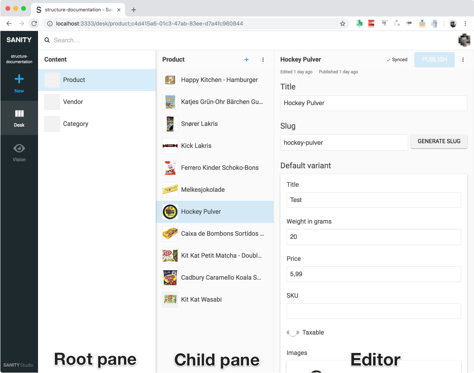
Task: Open the Hockey Pulver document options menu
Action: coord(463,60)
